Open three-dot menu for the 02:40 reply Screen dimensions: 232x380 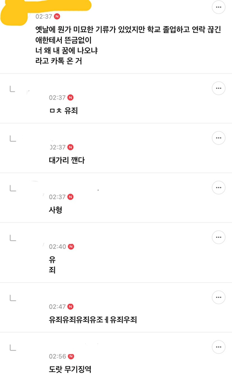coord(218,237)
